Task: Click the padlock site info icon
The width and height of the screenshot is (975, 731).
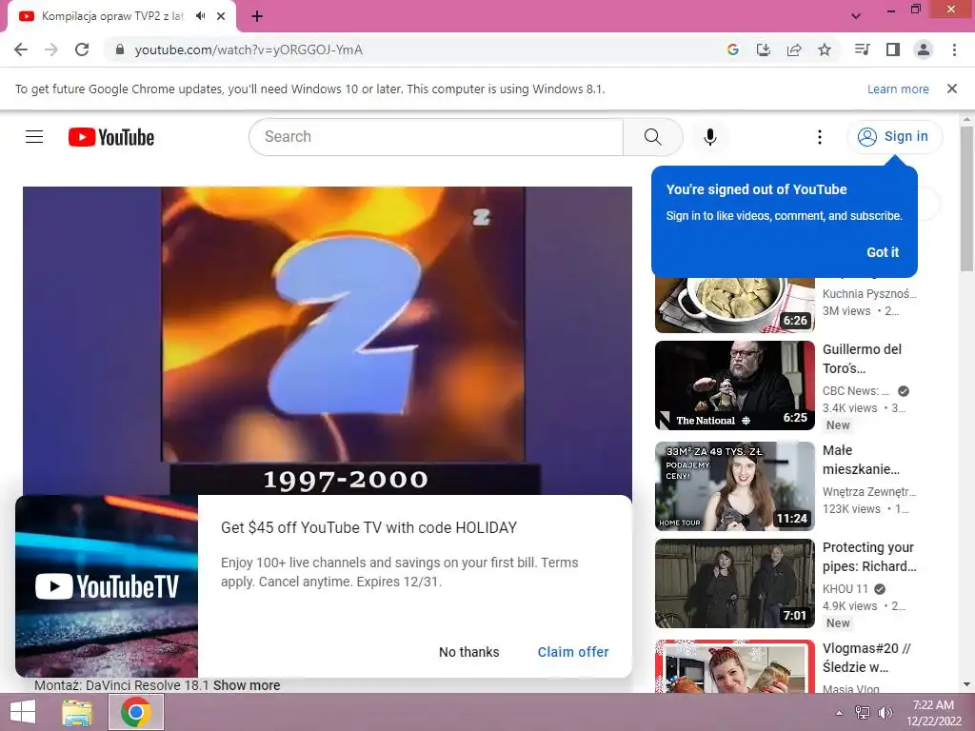Action: [120, 49]
